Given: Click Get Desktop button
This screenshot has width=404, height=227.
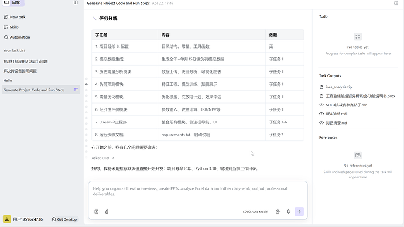Looking at the screenshot, I should [x=64, y=219].
